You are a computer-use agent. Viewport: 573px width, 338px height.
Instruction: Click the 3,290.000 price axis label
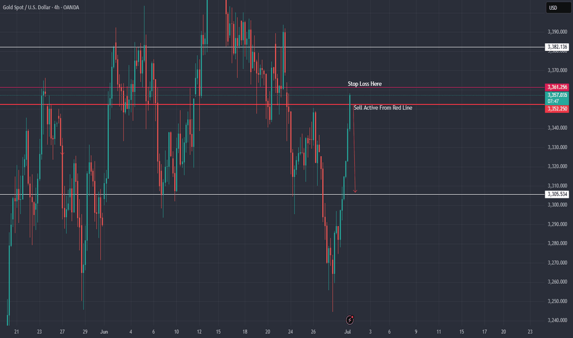tap(557, 224)
